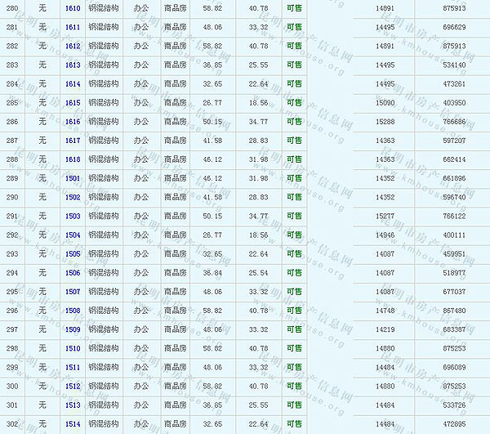Click the room 1611 link

point(73,27)
